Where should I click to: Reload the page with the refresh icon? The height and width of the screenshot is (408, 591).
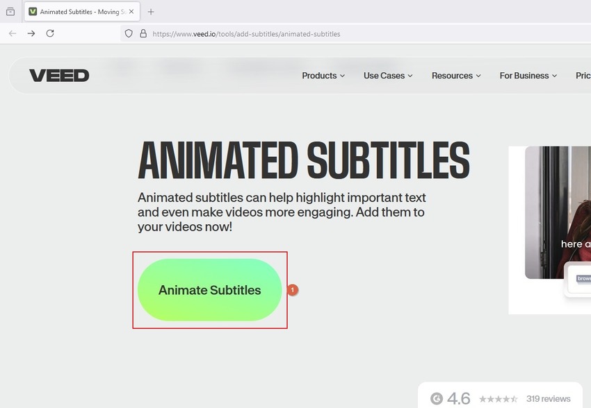coord(50,33)
